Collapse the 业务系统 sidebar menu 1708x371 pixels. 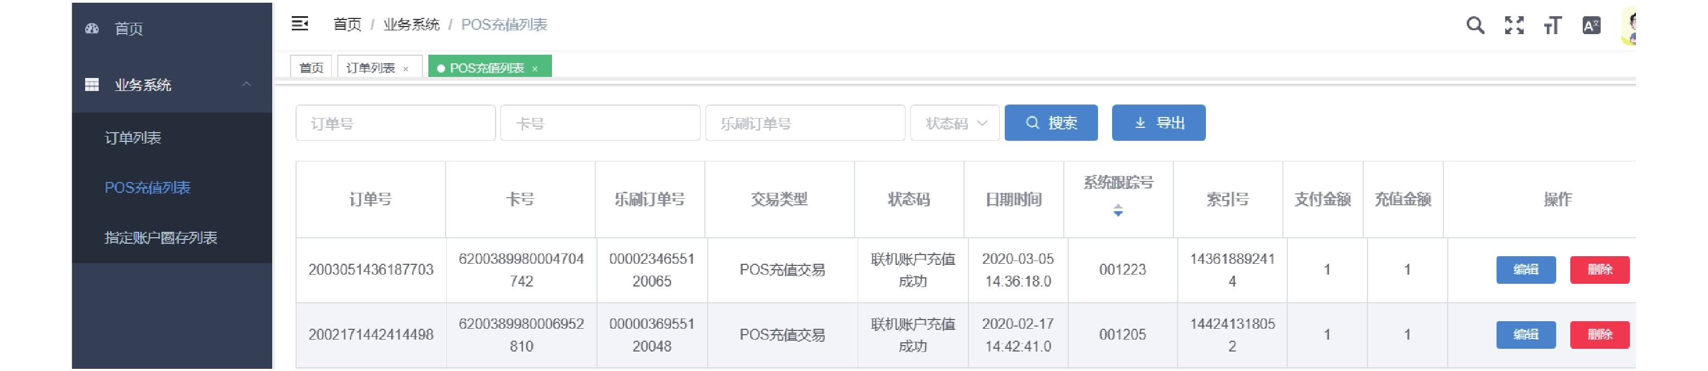click(246, 84)
